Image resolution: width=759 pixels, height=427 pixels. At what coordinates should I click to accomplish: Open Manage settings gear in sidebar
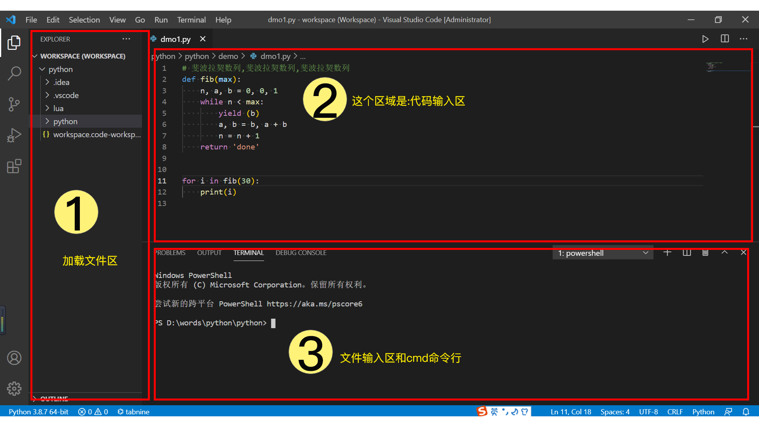point(14,389)
